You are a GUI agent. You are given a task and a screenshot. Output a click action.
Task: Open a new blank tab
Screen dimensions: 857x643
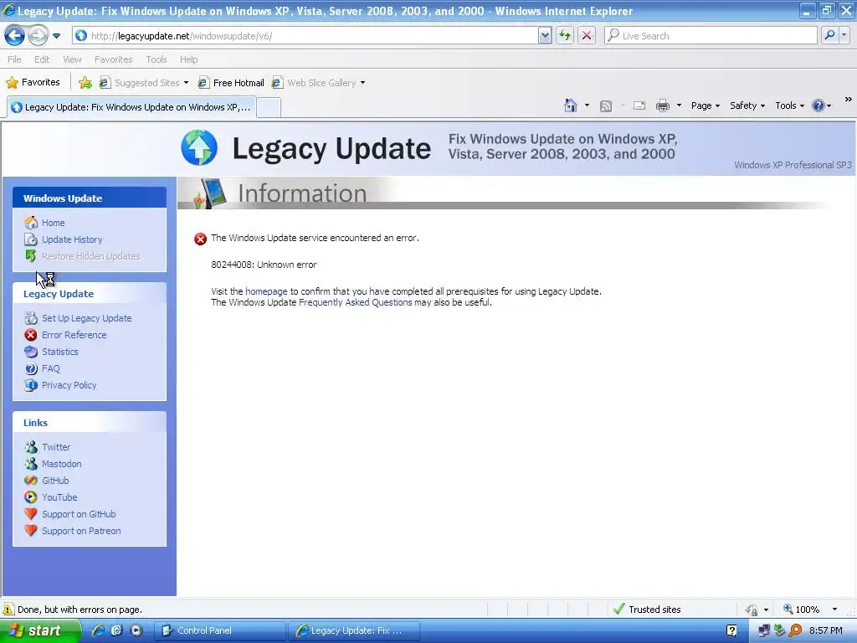point(269,108)
